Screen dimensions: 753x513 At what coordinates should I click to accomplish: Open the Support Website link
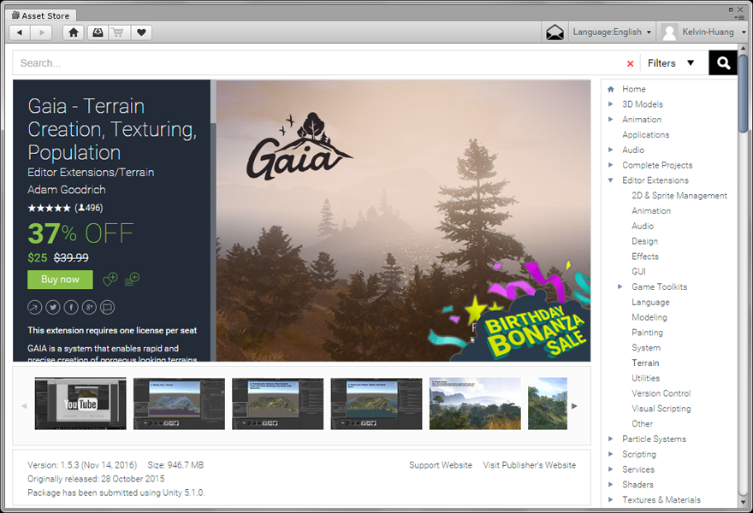[440, 465]
